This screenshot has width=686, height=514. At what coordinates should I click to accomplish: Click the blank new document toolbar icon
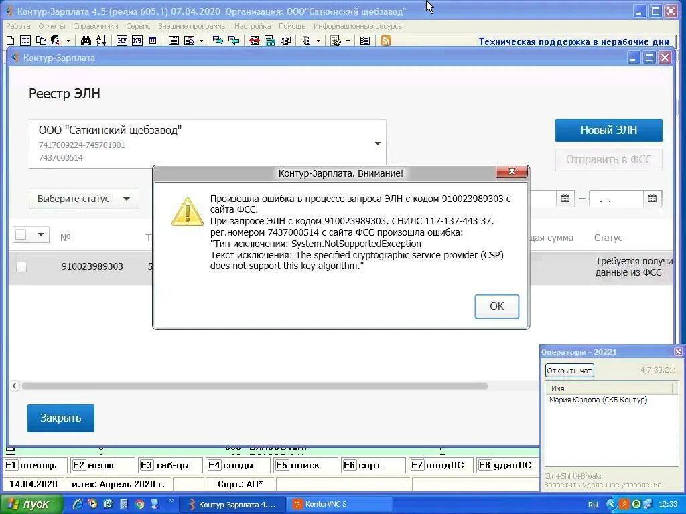[x=11, y=41]
